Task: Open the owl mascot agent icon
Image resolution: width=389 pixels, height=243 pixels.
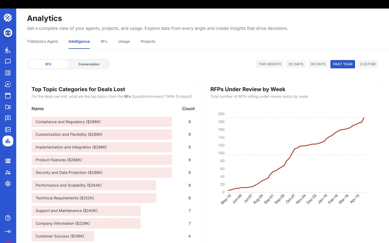Action: coord(8,33)
